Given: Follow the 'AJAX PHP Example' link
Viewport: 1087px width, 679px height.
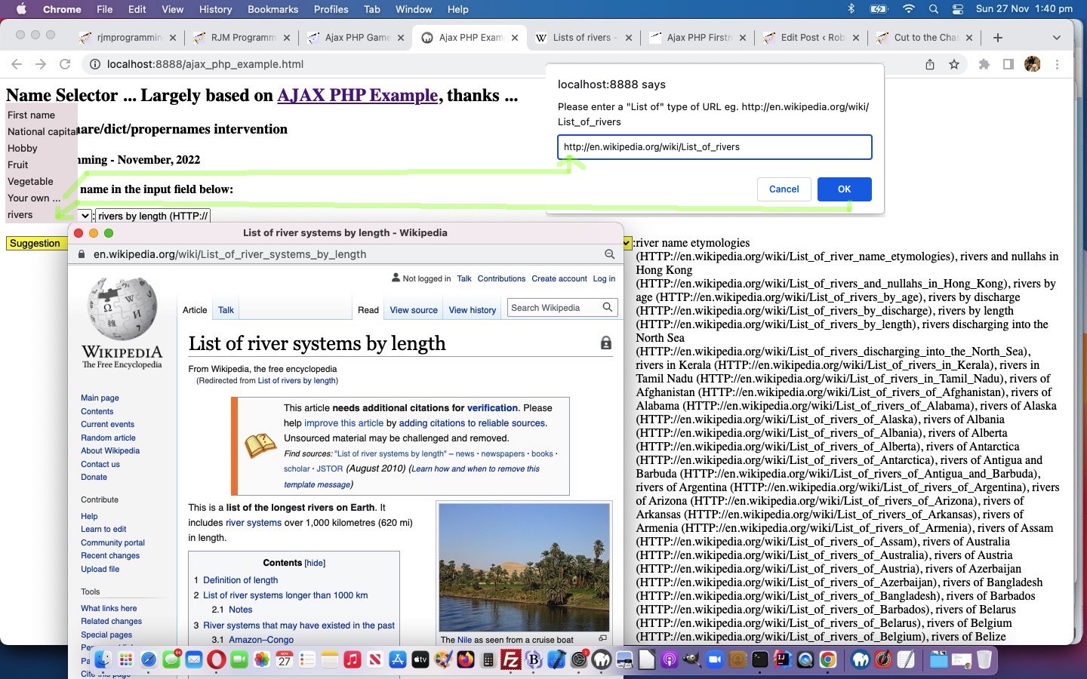Looking at the screenshot, I should [x=357, y=96].
